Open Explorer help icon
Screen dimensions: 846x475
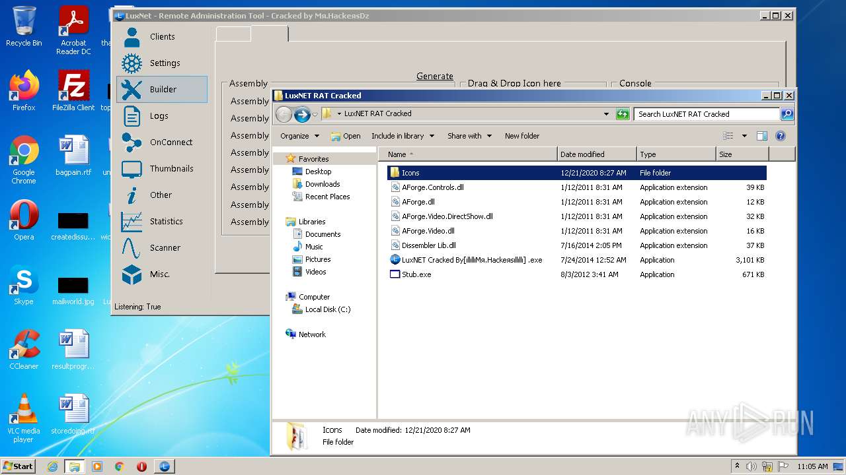point(780,136)
